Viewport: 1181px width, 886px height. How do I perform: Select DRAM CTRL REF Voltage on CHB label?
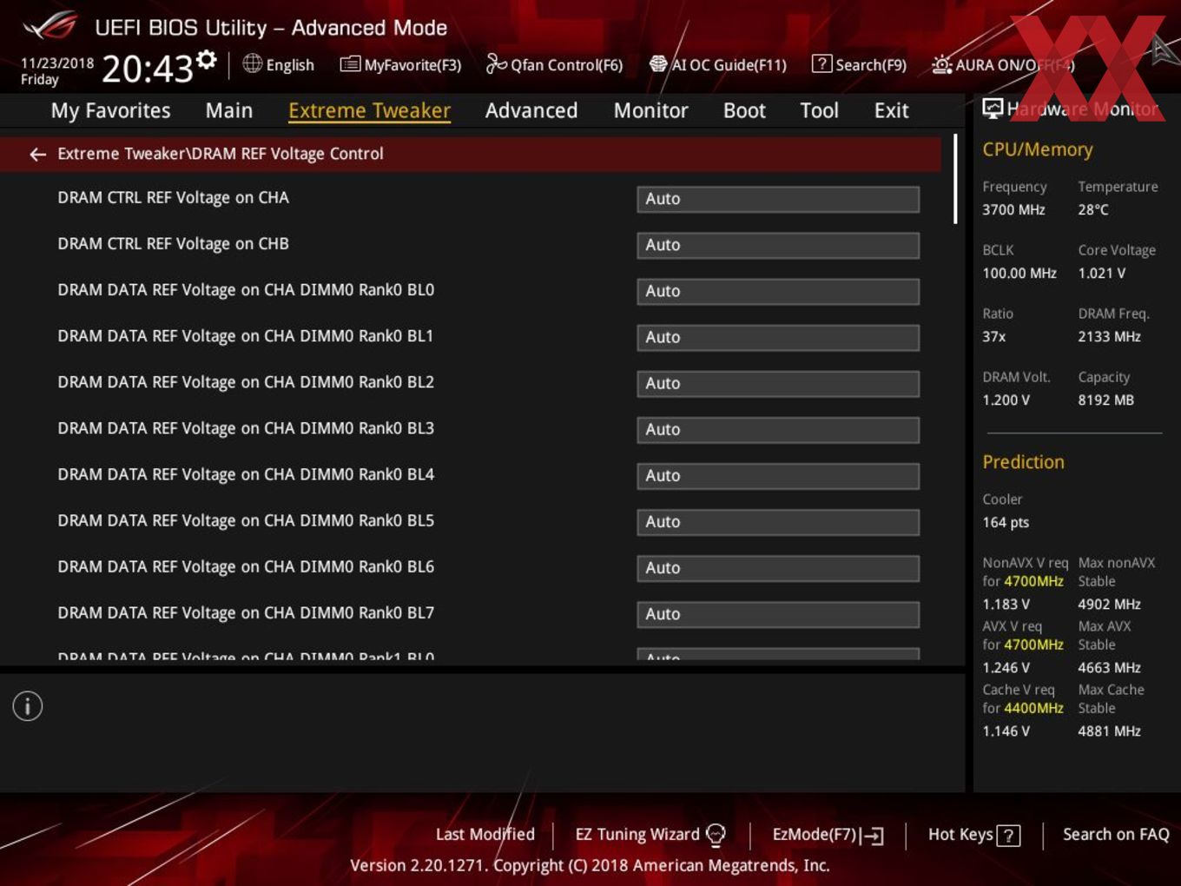tap(173, 244)
